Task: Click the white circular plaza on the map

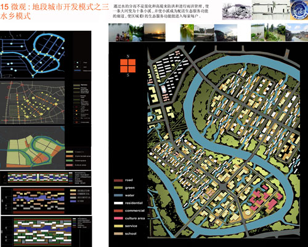Action: pos(248,212)
